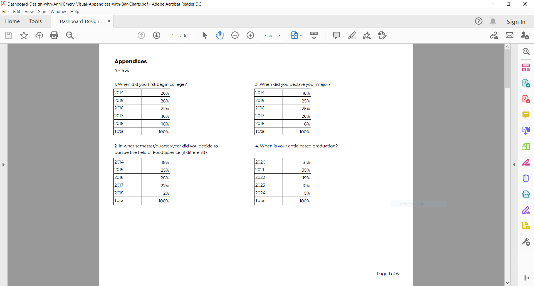The height and width of the screenshot is (286, 534).
Task: Open the Window menu
Action: pyautogui.click(x=58, y=11)
